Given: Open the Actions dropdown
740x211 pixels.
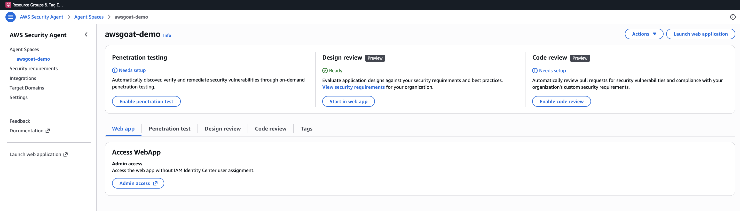Looking at the screenshot, I should [x=644, y=34].
